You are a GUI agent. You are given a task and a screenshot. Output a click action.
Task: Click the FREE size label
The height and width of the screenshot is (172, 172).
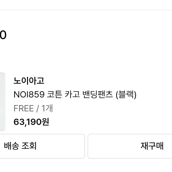pyautogui.click(x=24, y=108)
